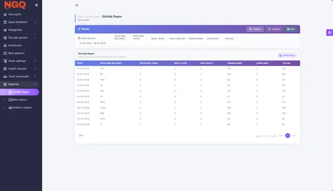The width and height of the screenshot is (333, 191).
Task: Export report with CSV button
Action: coord(291,29)
